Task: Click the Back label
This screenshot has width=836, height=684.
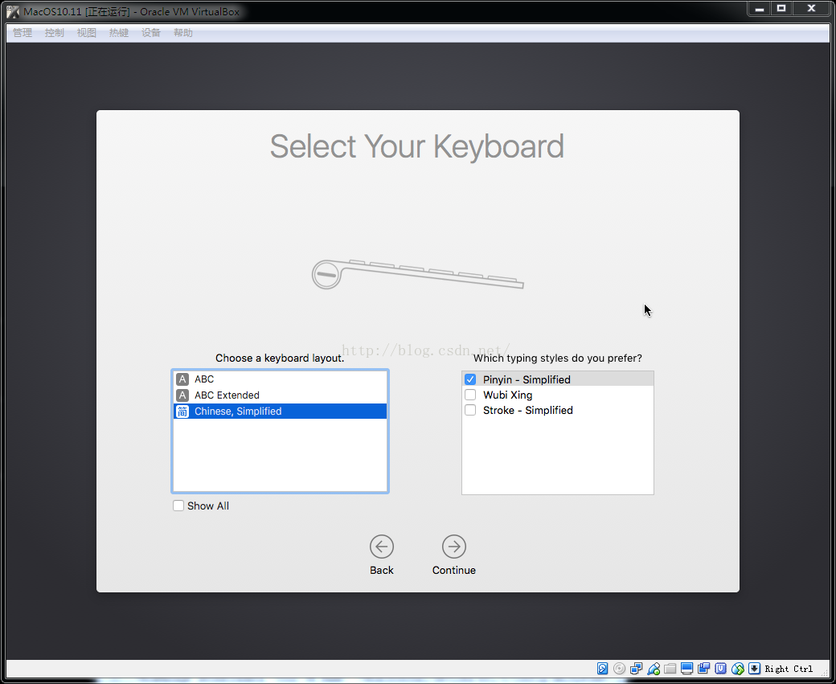Action: [382, 570]
